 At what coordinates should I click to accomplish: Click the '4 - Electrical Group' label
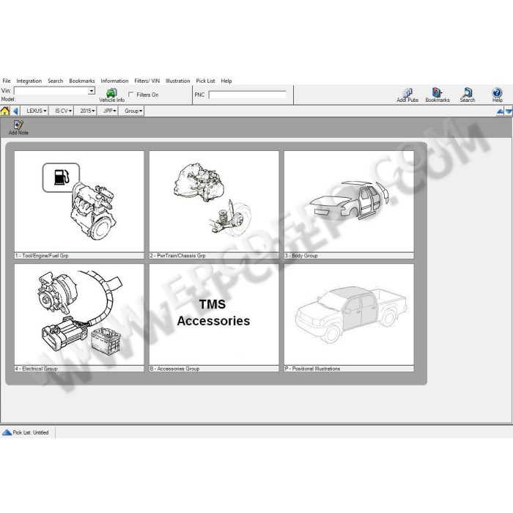pos(37,369)
